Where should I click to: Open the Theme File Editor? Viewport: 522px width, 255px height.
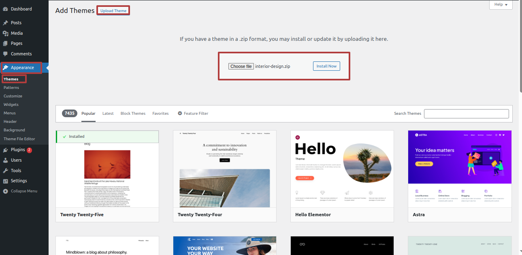tap(19, 139)
